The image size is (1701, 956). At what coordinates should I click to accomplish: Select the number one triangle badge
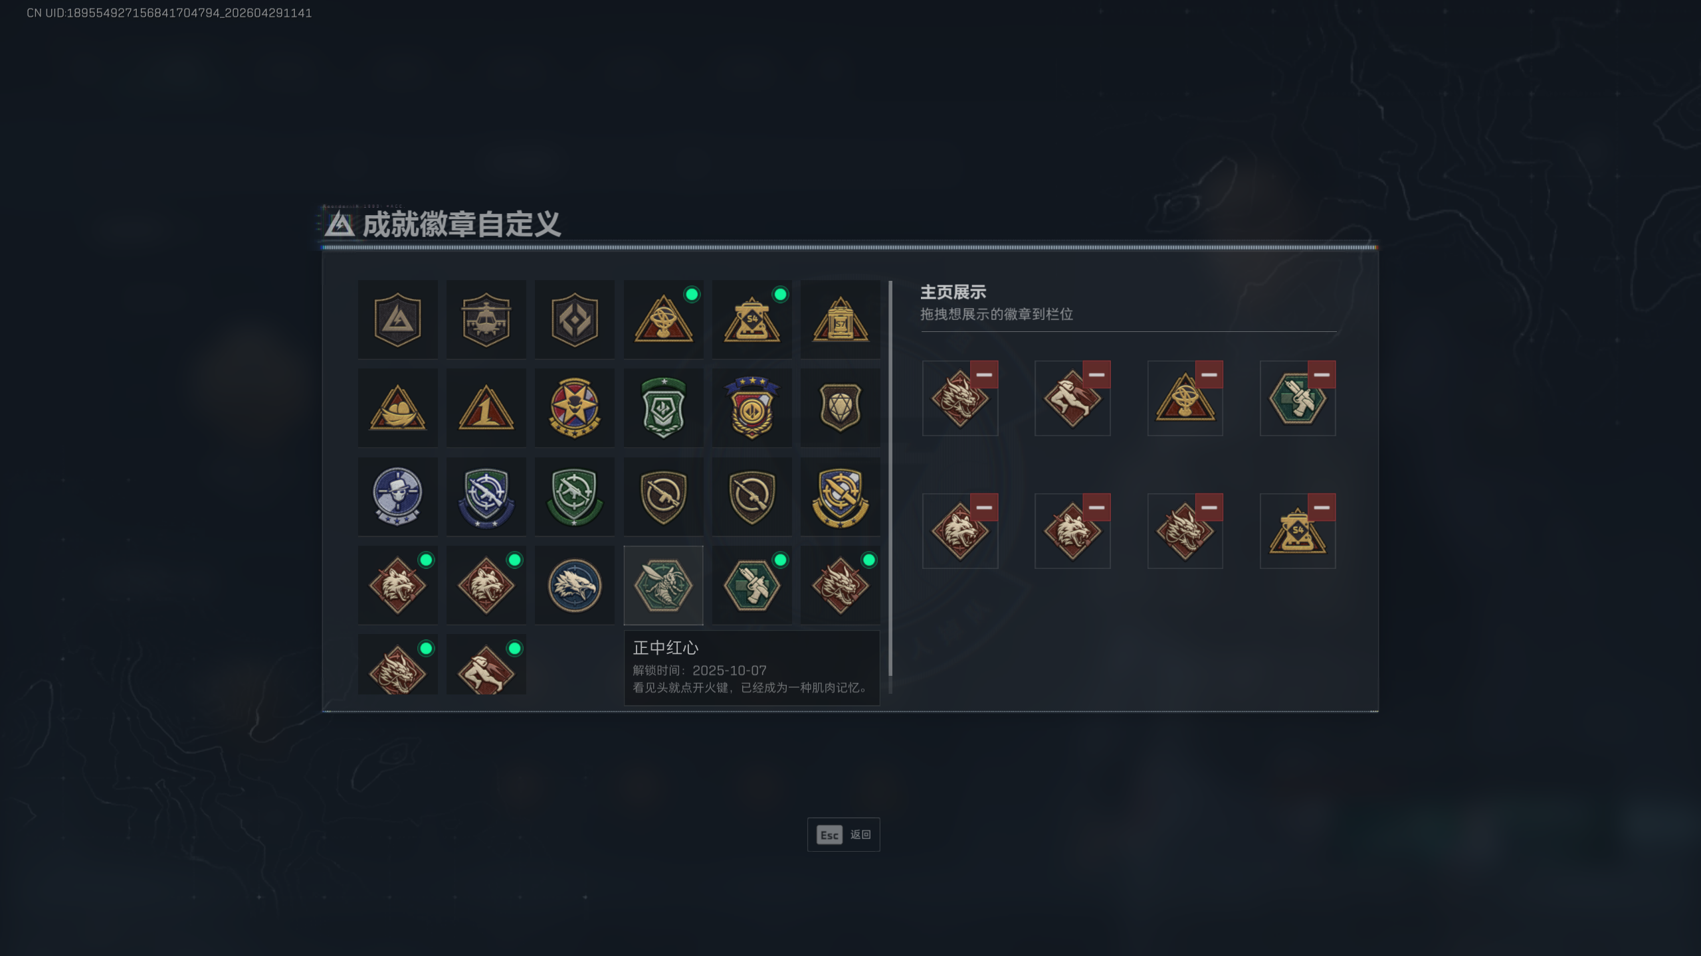coord(486,408)
